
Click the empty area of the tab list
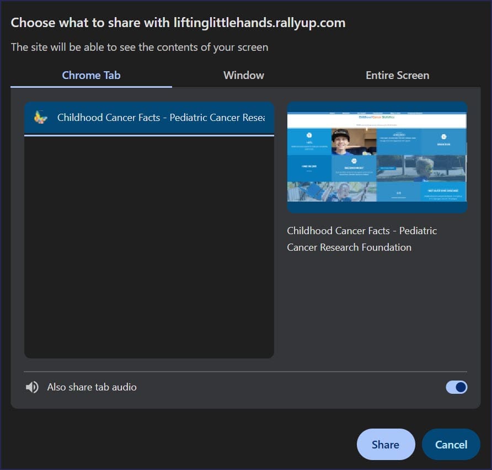pos(149,249)
